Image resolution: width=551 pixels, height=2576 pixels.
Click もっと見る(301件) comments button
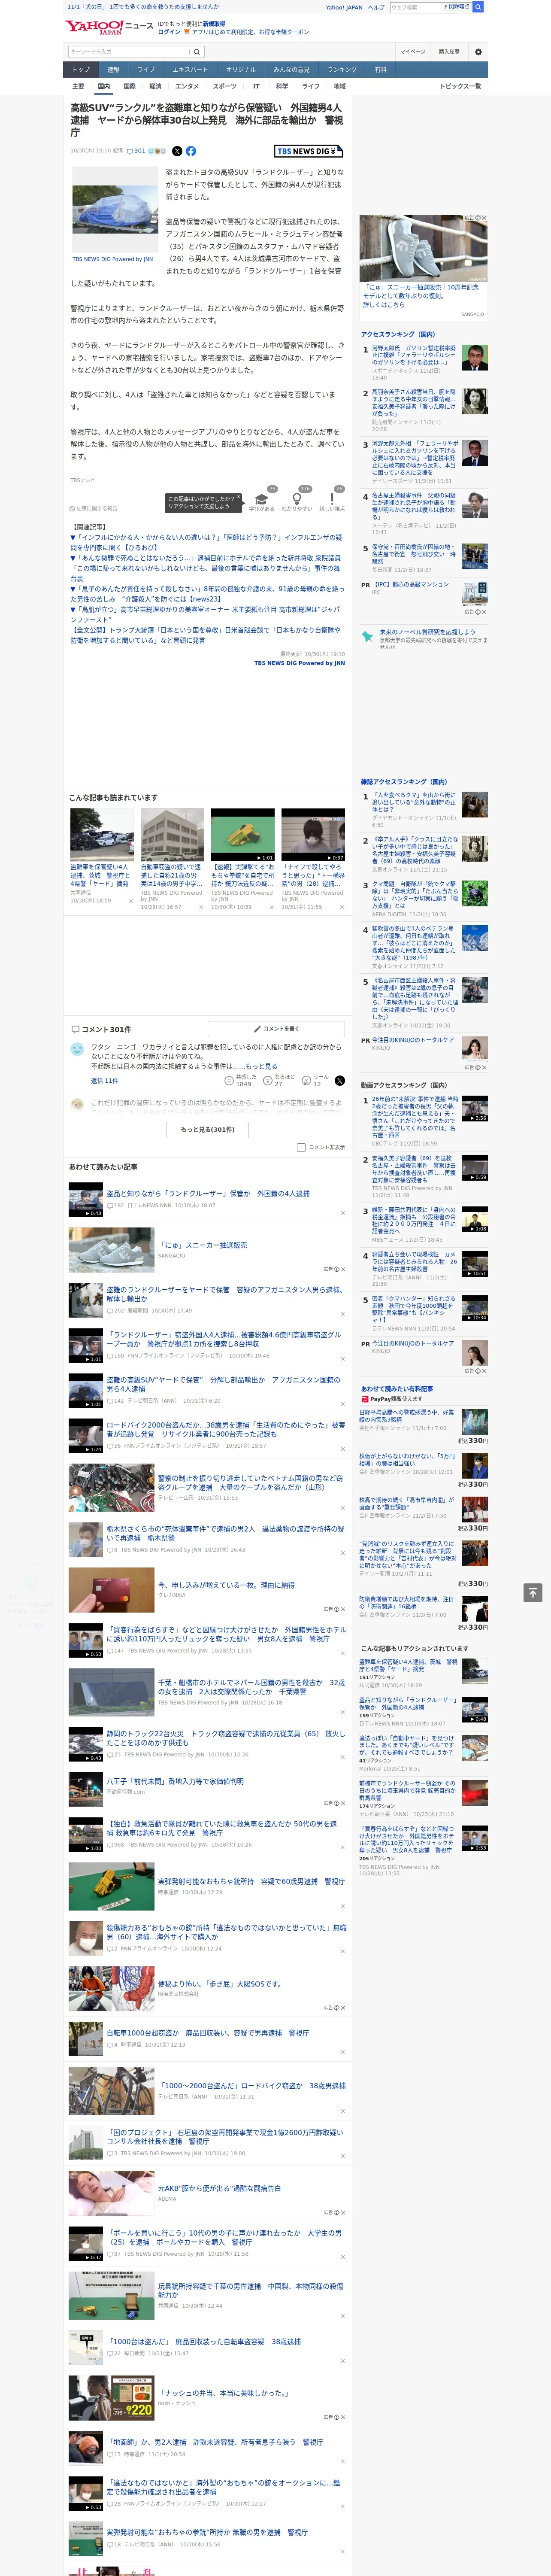208,1129
